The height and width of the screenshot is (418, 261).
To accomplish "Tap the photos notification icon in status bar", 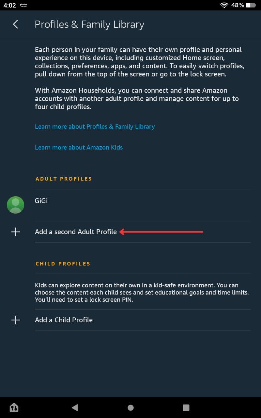I will pyautogui.click(x=23, y=5).
